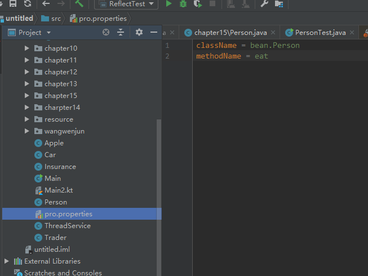
Task: Click the Trader class icon
Action: [38, 238]
